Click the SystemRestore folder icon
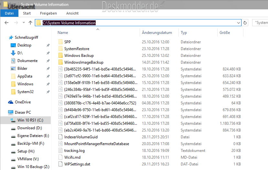The width and height of the screenshot is (268, 170). (x=60, y=49)
